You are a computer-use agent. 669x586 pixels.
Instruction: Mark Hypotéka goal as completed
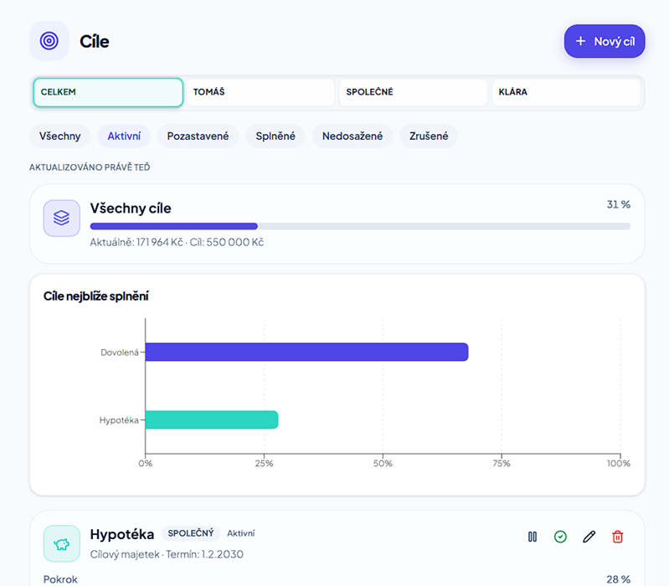(x=560, y=537)
